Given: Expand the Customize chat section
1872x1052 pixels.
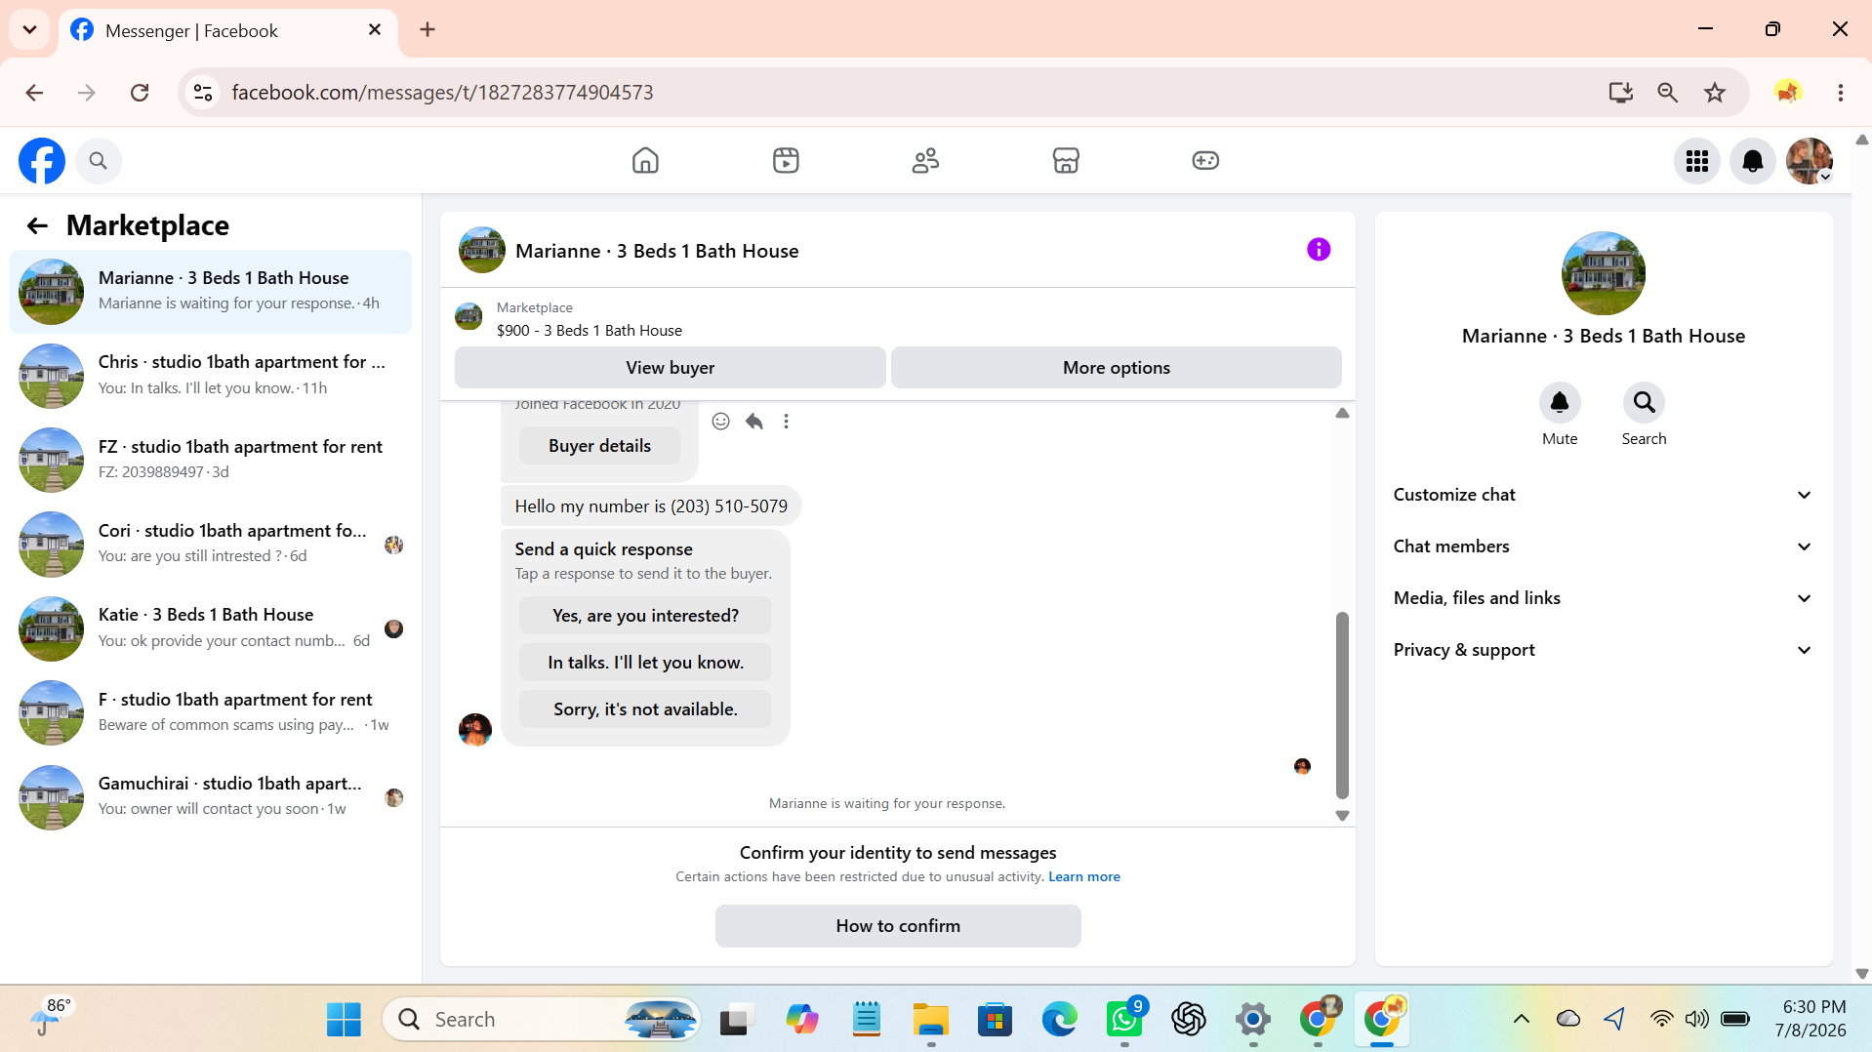Looking at the screenshot, I should coord(1604,495).
